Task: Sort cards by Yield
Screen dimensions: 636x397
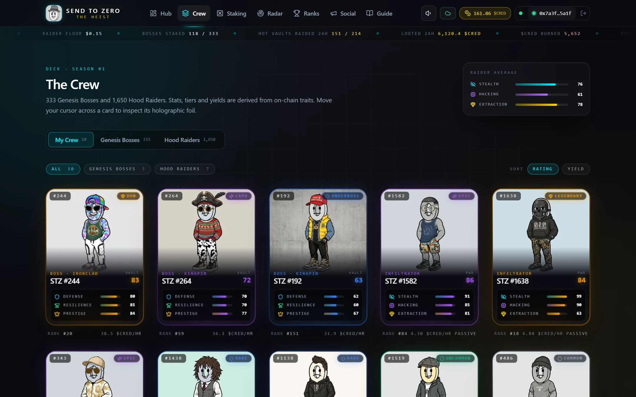Action: pyautogui.click(x=576, y=169)
